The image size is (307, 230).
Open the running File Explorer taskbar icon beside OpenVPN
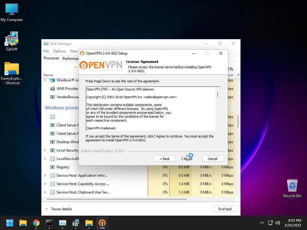[89, 223]
